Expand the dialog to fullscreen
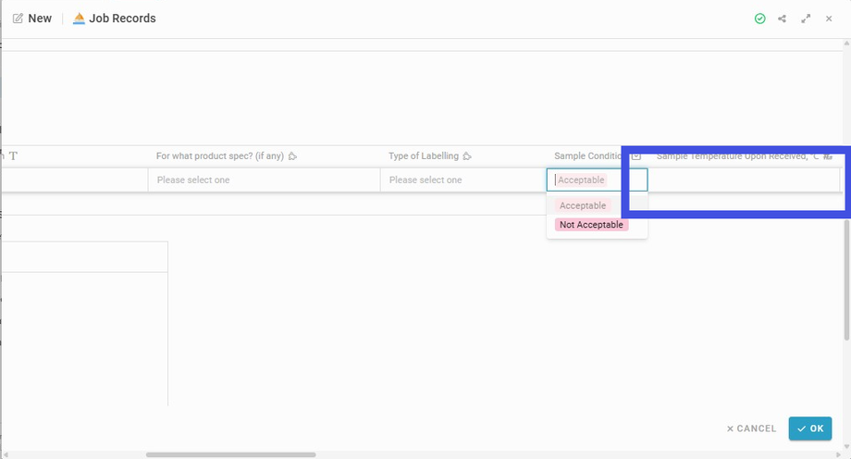The width and height of the screenshot is (851, 459). (806, 19)
